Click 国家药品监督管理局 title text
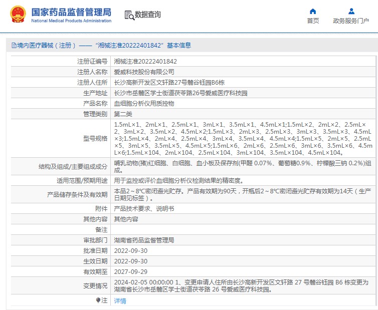Image resolution: width=378 pixels, height=310 pixels. [71, 12]
